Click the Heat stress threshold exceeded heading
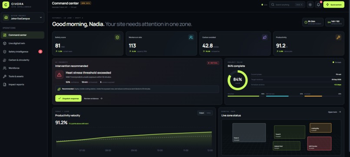Viewport: 350px width, 157px height. point(89,73)
